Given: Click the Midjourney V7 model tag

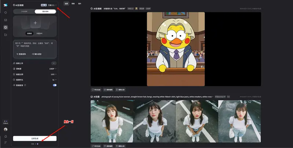Looking at the screenshot, I should tap(220, 97).
